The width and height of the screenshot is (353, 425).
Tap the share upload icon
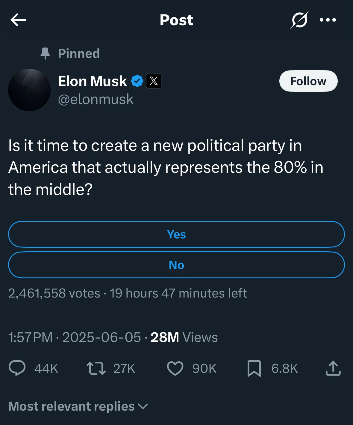click(333, 368)
